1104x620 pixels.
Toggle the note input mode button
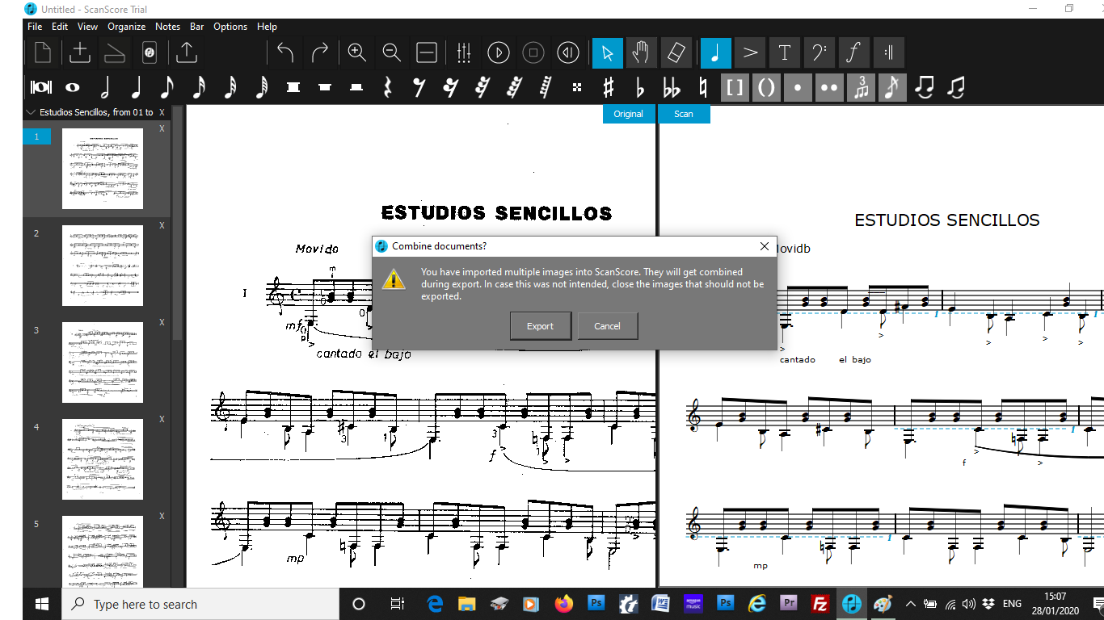point(716,53)
